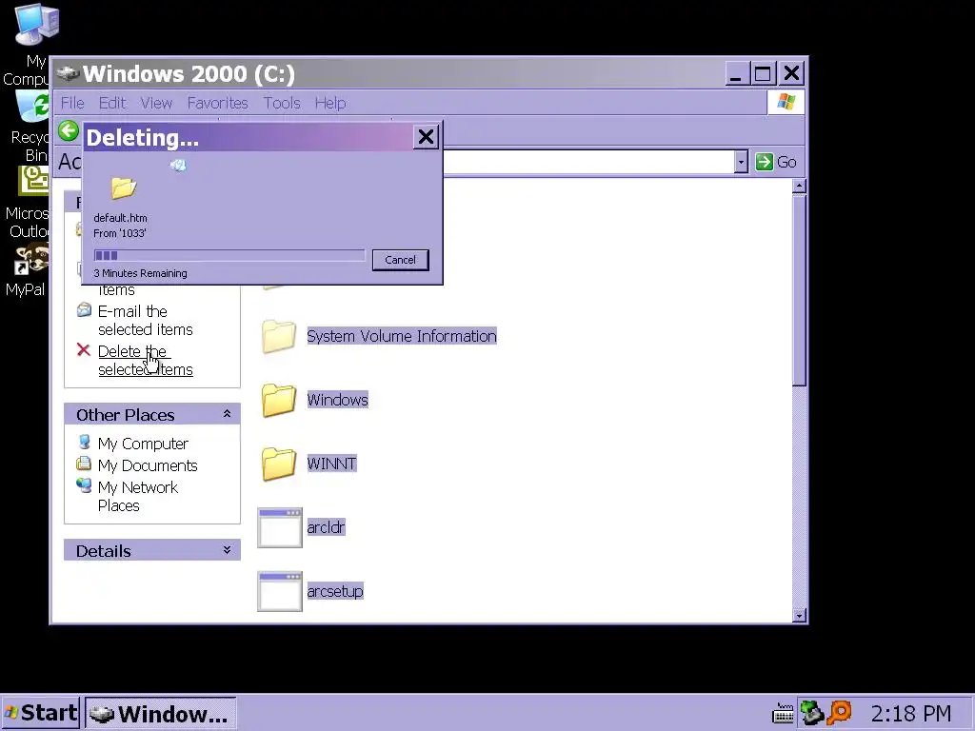This screenshot has height=731, width=975.
Task: Click the System Volume Information label
Action: pyautogui.click(x=402, y=336)
